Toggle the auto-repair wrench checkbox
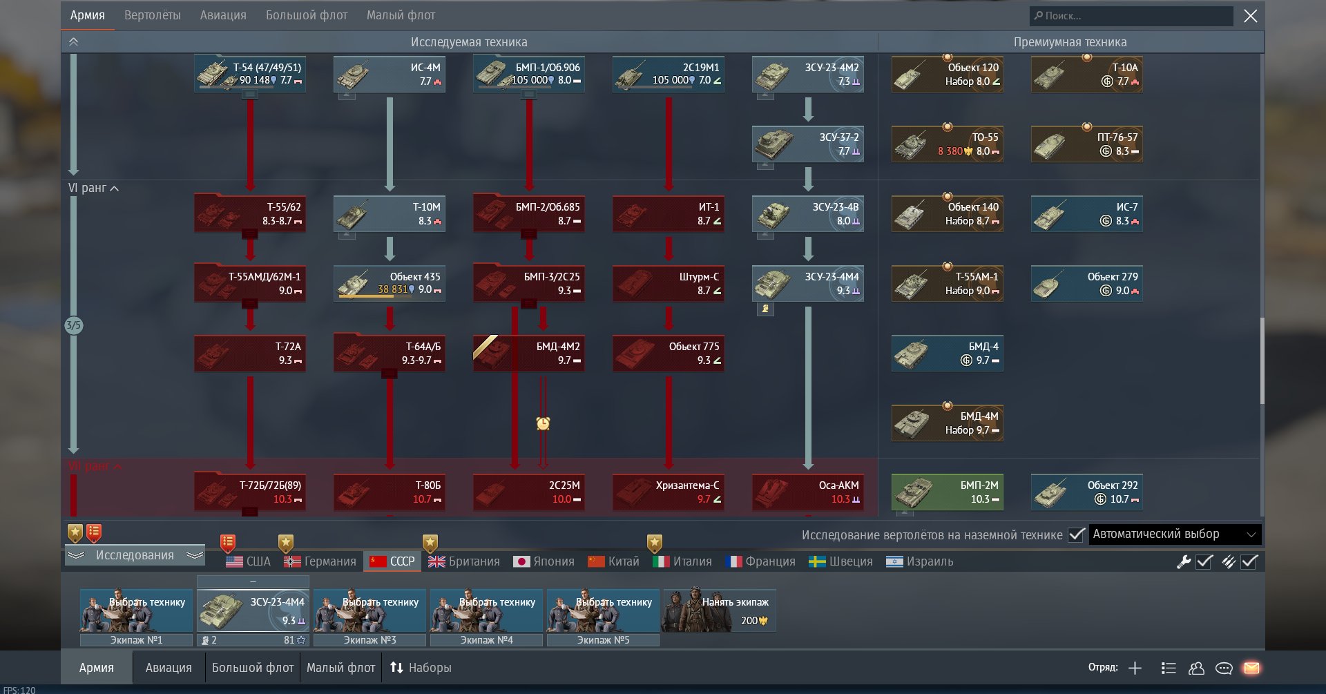This screenshot has width=1326, height=694. (1204, 561)
